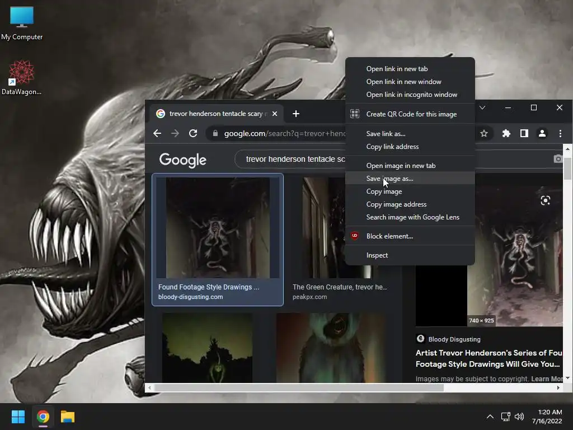
Task: Click the Chrome taskbar icon
Action: [x=43, y=417]
